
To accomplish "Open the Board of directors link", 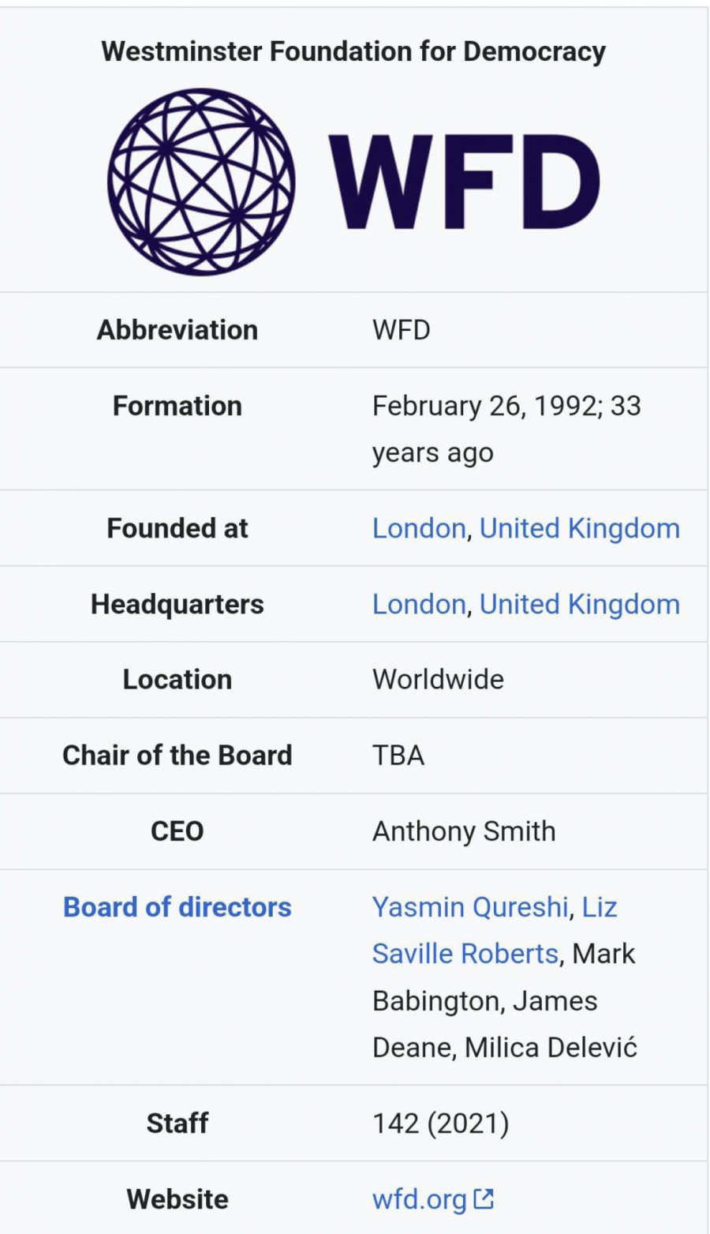I will pyautogui.click(x=177, y=907).
